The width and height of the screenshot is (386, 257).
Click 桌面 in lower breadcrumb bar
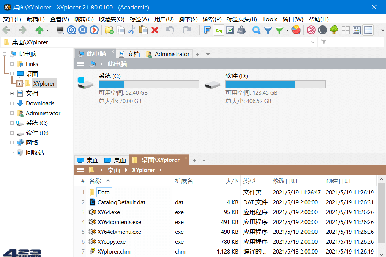(114, 170)
